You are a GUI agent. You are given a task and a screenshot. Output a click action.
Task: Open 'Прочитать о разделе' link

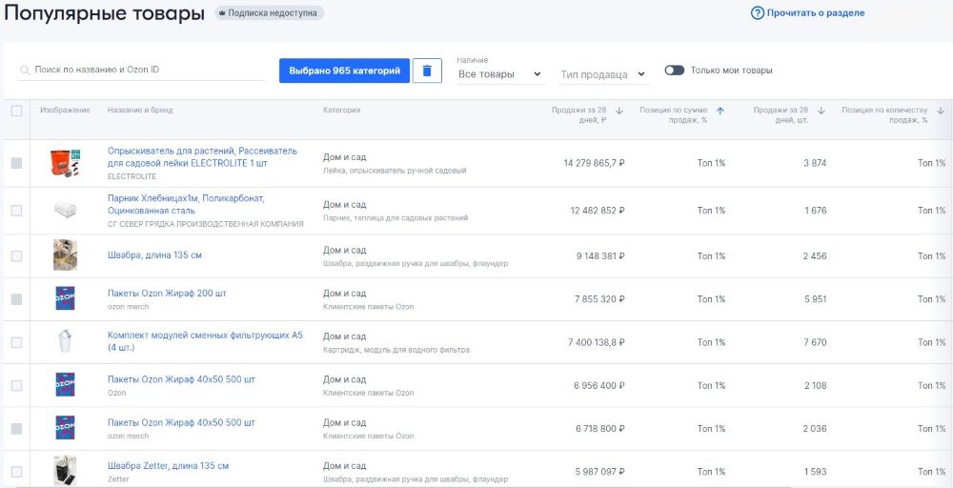pos(815,13)
